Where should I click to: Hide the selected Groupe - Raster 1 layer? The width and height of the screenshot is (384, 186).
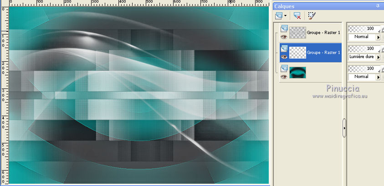click(x=284, y=57)
